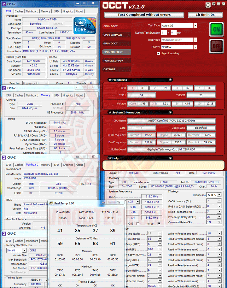Screen dimensions: 227x288
Task: Open the GPU : MEMTEST tab
Action: pyautogui.click(x=116, y=52)
